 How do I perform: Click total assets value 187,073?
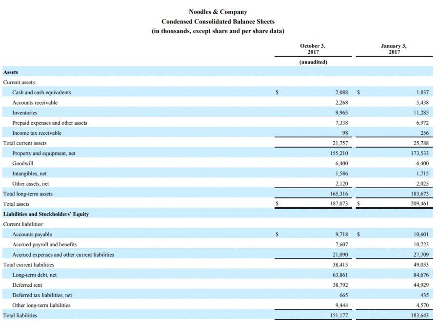339,204
